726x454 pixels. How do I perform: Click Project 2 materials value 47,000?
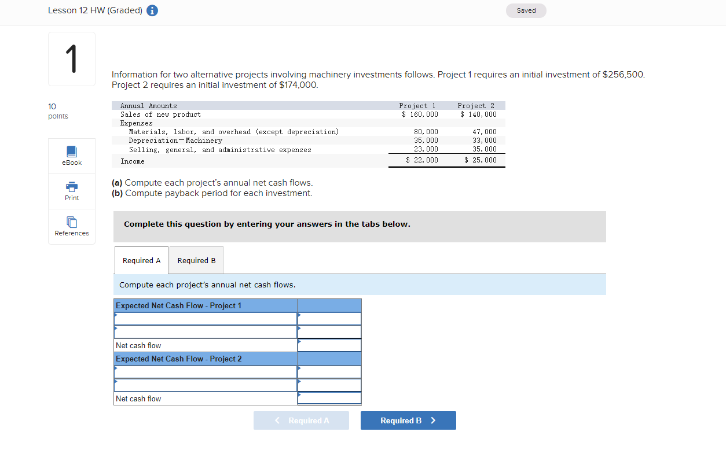(x=485, y=132)
